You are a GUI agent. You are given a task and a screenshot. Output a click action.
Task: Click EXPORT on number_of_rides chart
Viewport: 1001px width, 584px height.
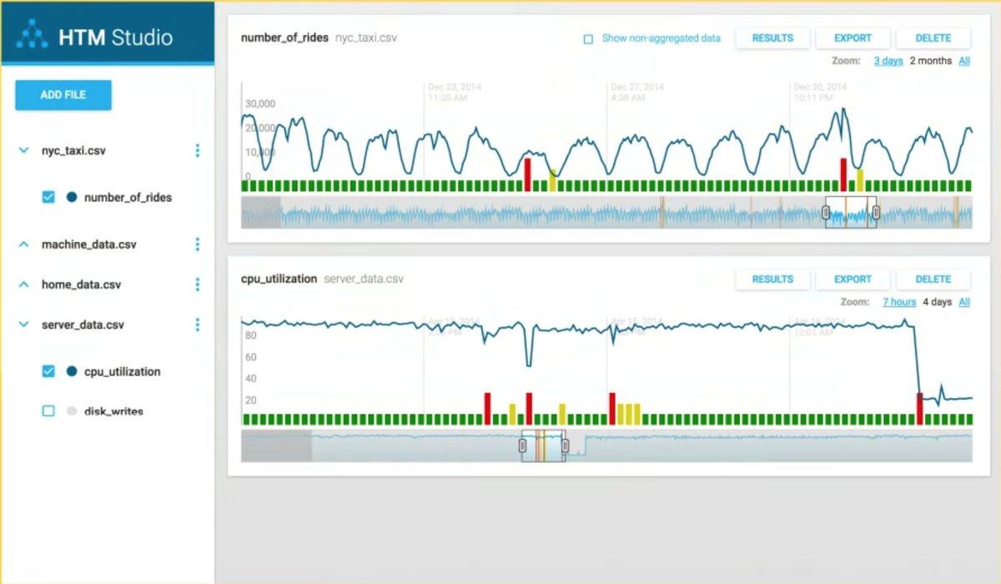click(x=853, y=38)
